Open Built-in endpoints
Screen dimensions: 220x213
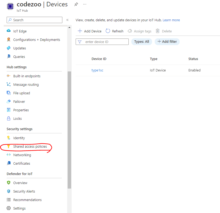point(27,76)
